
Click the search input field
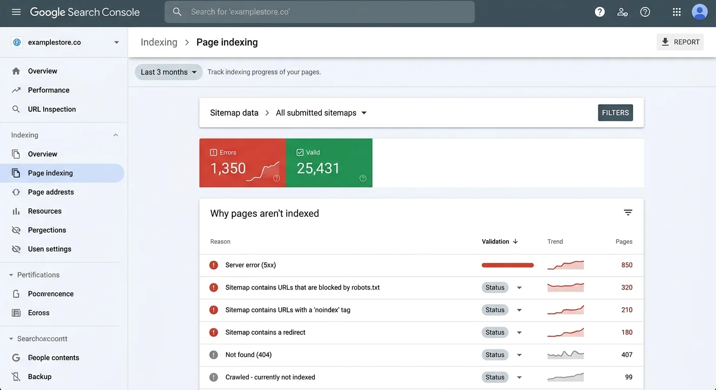(319, 12)
